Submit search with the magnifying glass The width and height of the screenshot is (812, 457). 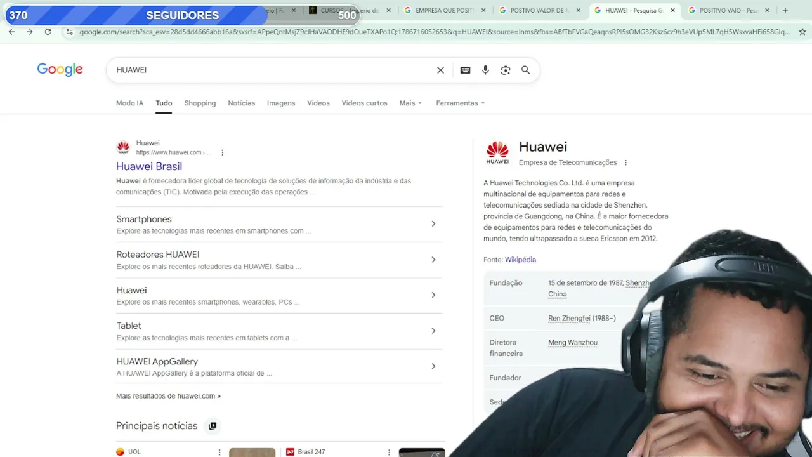[525, 70]
